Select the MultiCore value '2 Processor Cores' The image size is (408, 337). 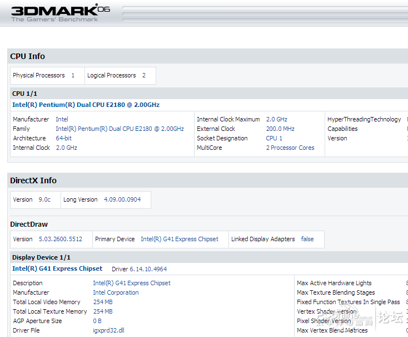coord(290,148)
